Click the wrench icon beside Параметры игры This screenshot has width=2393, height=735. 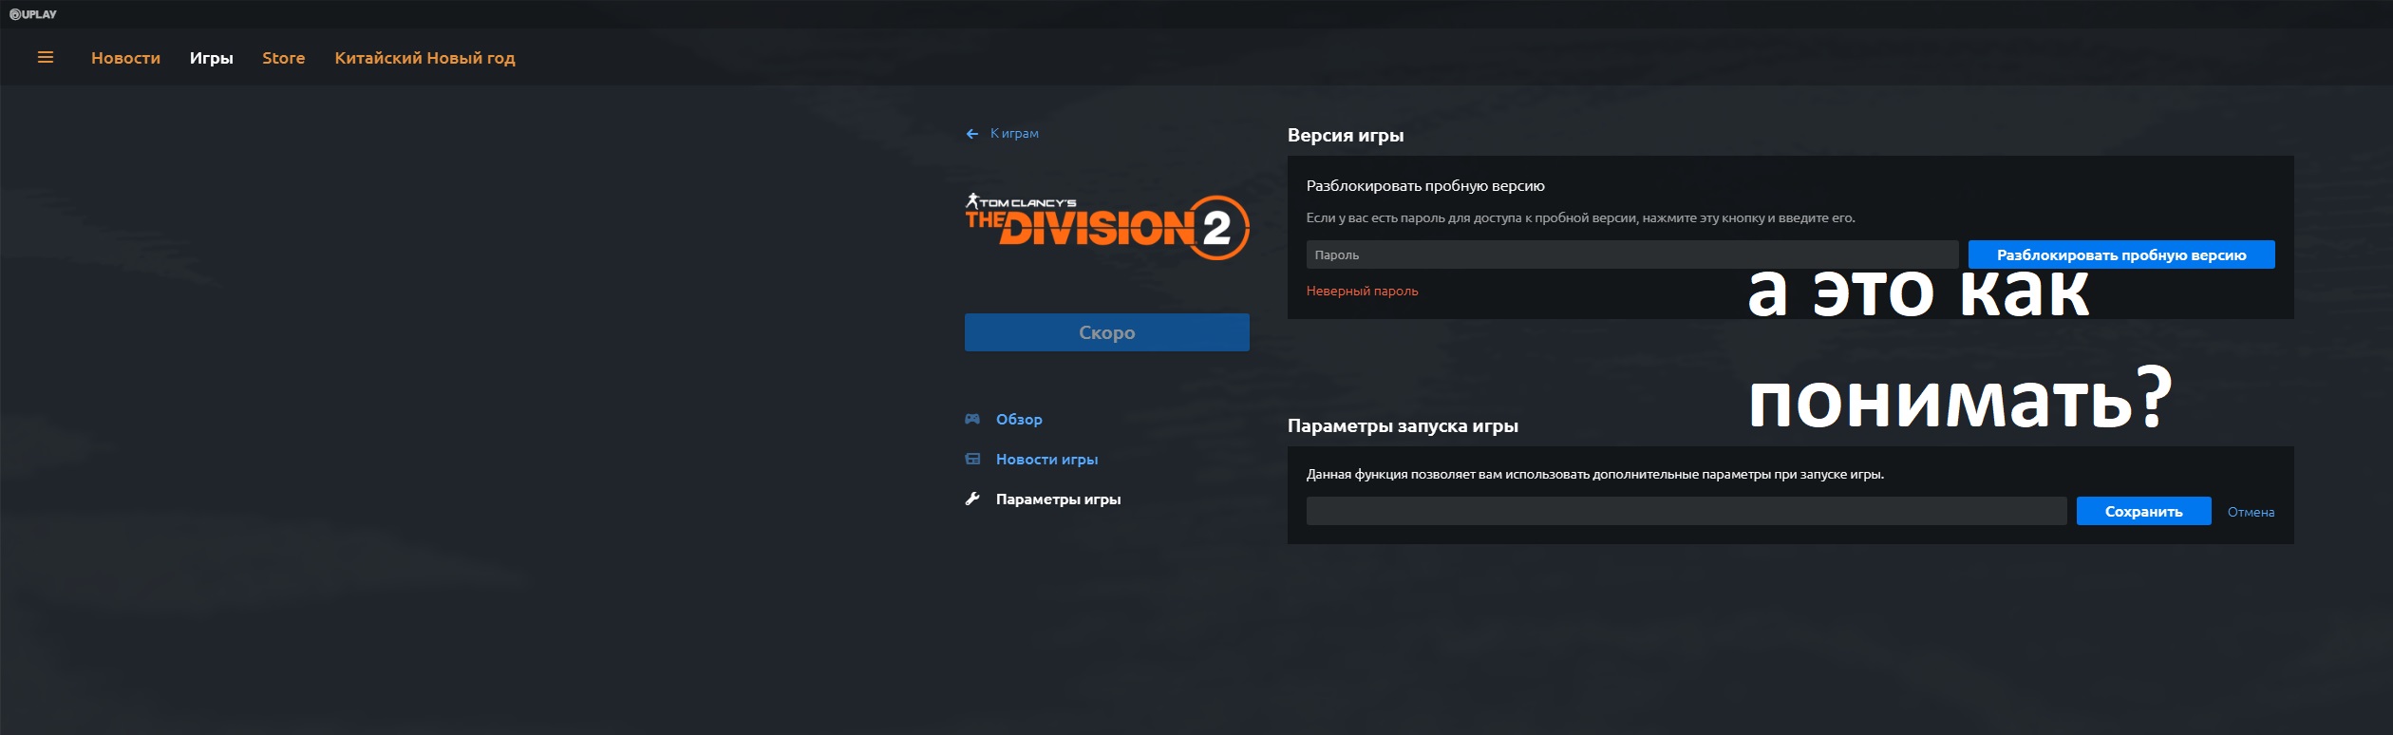tap(972, 499)
